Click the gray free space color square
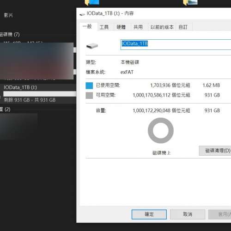The image size is (231, 231). 89,95
